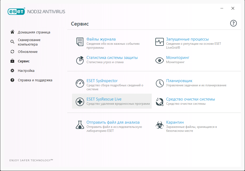Open Отправить файл для анализа
245x171 pixels.
coord(113,122)
